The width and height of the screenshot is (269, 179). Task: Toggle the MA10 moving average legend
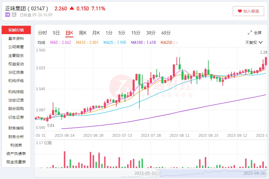pyautogui.click(x=87, y=43)
